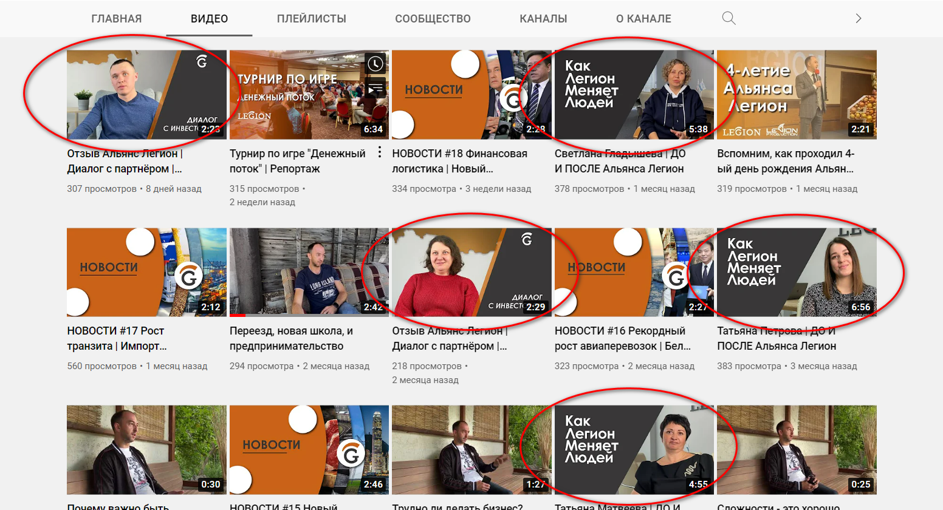Click the НОВОСТИ #16 video thumbnail

click(x=634, y=272)
